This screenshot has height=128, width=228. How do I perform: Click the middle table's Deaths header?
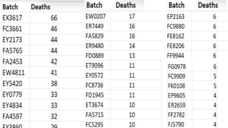(126, 5)
